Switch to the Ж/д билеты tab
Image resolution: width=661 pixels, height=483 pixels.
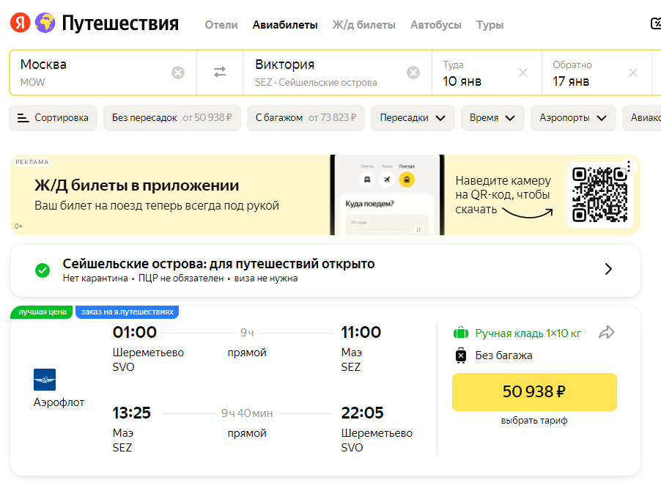click(363, 25)
